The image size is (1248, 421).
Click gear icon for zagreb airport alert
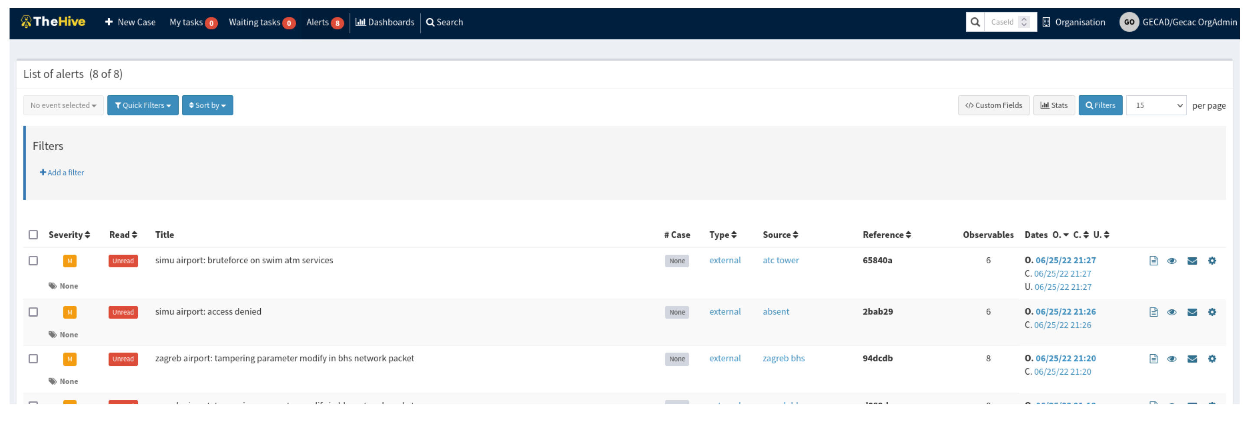pyautogui.click(x=1211, y=359)
